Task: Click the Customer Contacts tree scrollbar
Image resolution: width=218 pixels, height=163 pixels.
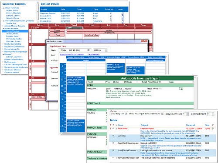Action: [x=37, y=11]
